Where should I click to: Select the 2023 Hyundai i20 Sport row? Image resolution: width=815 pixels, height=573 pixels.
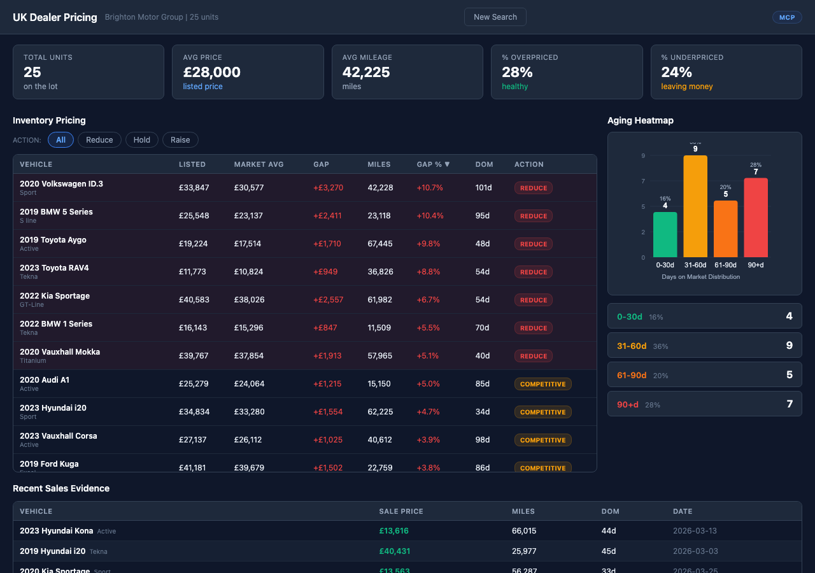tap(305, 412)
